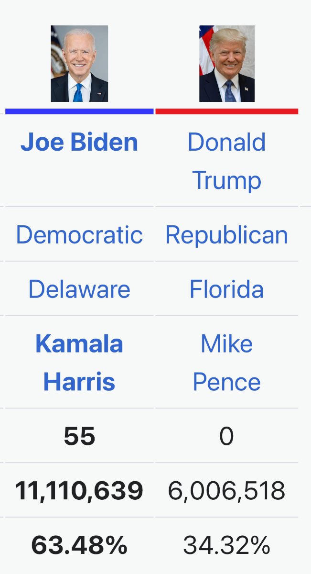The width and height of the screenshot is (311, 574).
Task: Open the Joe Biden article link
Action: click(x=79, y=142)
